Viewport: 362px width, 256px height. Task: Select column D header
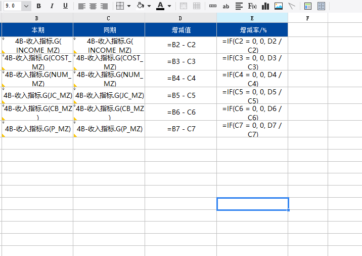(181, 18)
